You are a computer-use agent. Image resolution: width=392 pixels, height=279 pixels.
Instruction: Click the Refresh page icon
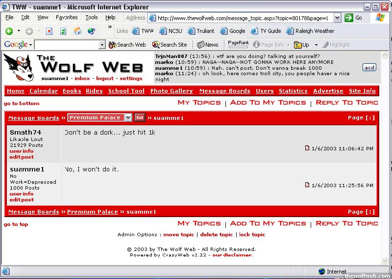coord(63,31)
